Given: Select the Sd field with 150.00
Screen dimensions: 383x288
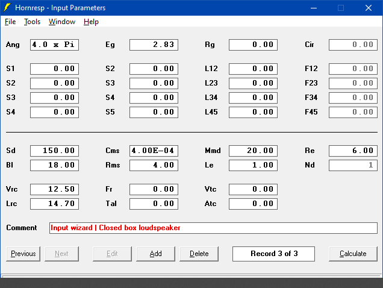Looking at the screenshot, I should [54, 151].
